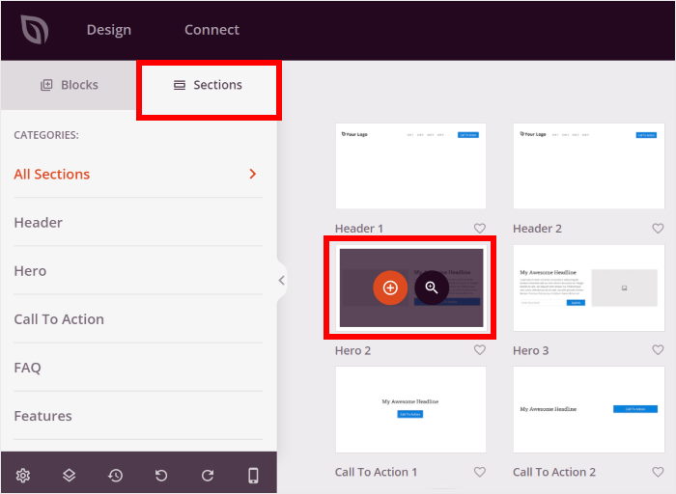Favorite the Header 1 section heart

point(480,229)
